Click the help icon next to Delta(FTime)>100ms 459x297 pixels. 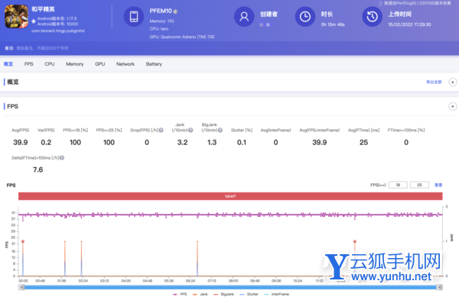[62, 158]
